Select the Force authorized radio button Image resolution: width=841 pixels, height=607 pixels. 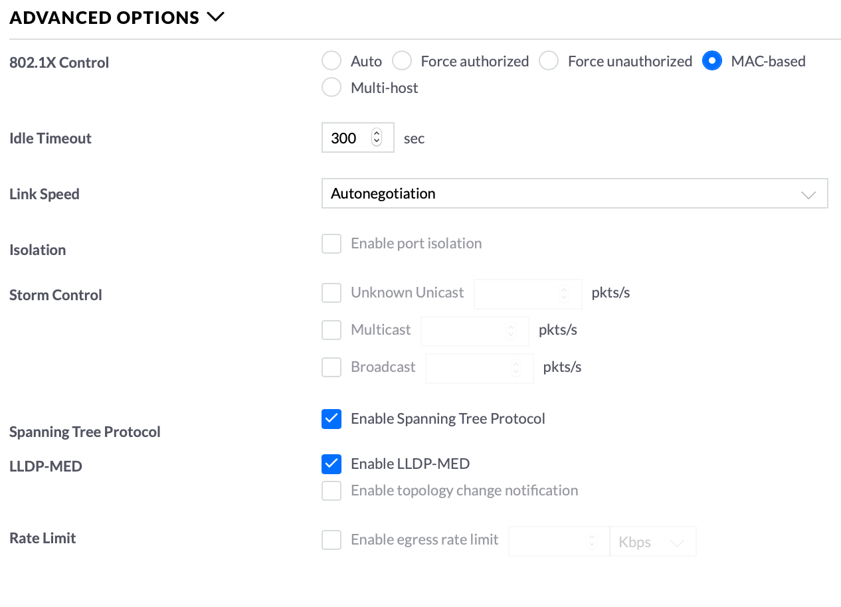pyautogui.click(x=402, y=61)
